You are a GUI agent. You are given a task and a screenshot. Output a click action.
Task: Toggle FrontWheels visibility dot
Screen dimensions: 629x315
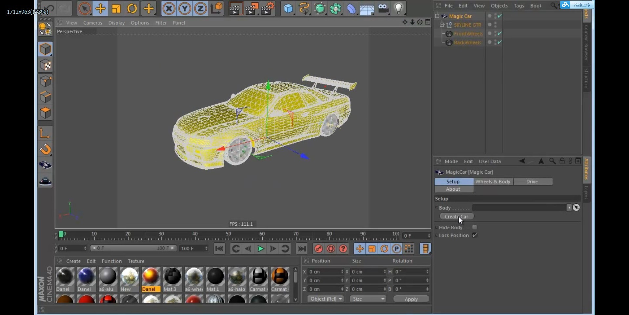pyautogui.click(x=489, y=33)
